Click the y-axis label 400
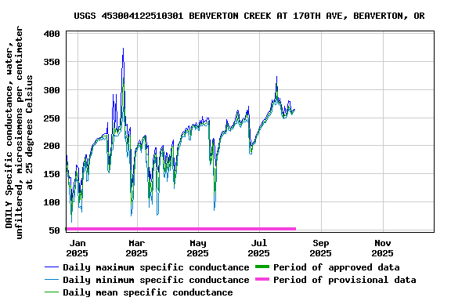The height and width of the screenshot is (301, 451). point(52,34)
